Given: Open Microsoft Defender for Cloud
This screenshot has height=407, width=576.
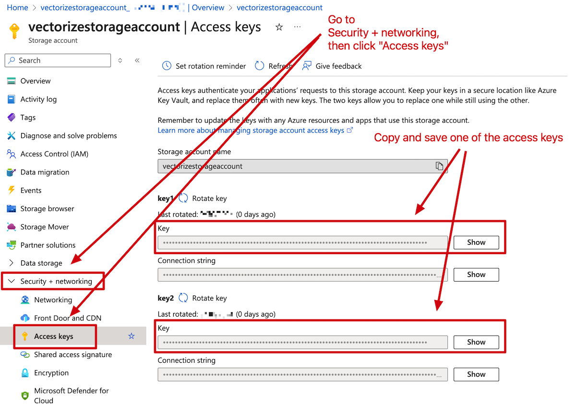Looking at the screenshot, I should click(x=72, y=395).
